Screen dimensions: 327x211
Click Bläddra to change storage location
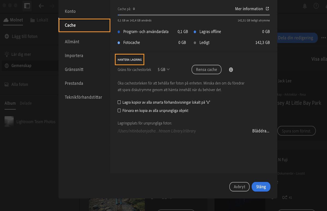[x=260, y=131]
